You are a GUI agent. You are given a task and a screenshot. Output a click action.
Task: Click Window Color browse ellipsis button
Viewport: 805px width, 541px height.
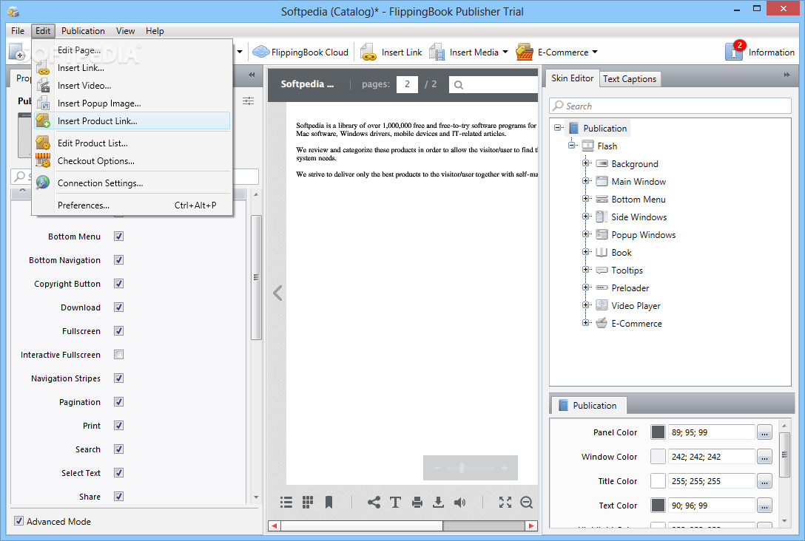point(764,457)
